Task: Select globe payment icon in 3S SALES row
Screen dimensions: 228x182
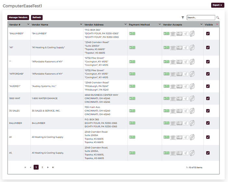Action: (192, 111)
